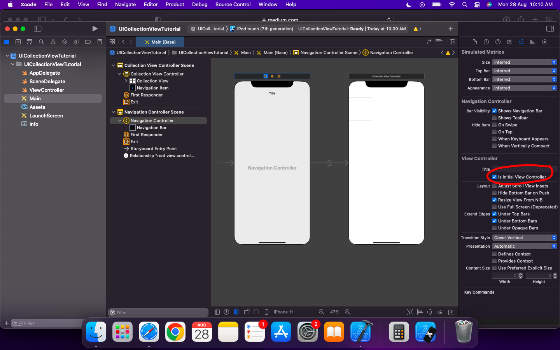Open the Align constraints menu
Viewport: 560px width, 350px height.
pos(420,312)
